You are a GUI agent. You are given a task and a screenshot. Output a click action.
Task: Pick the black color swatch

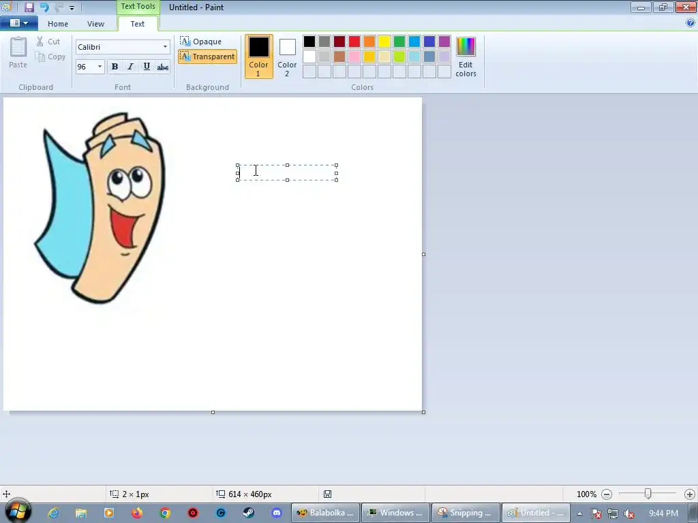309,42
